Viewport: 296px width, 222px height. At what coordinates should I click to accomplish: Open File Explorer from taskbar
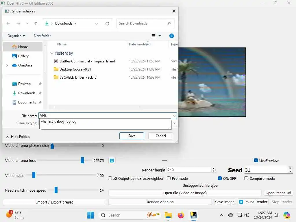(168, 215)
